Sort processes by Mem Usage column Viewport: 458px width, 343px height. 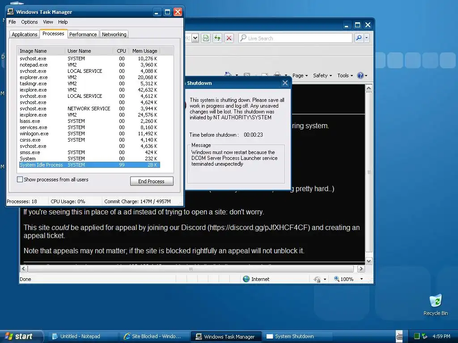tap(144, 51)
